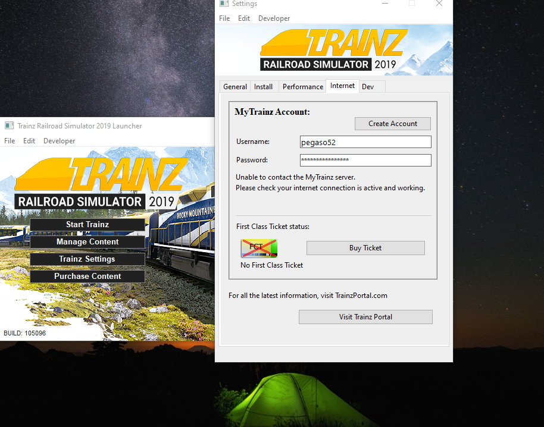Switch to the Dev tab
This screenshot has width=544, height=427.
[x=368, y=87]
